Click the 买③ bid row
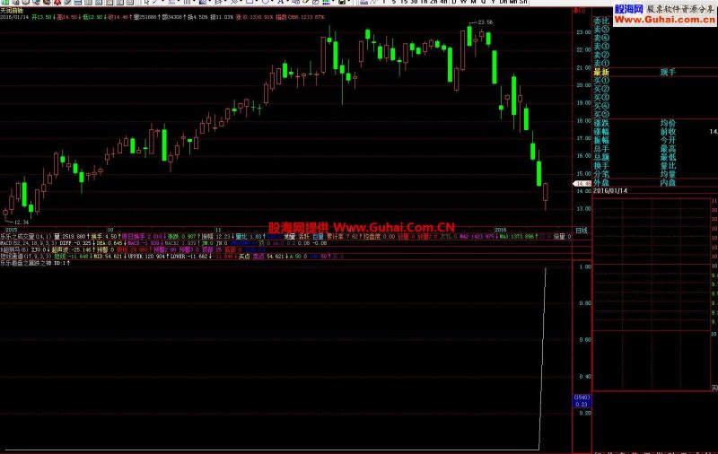The height and width of the screenshot is (454, 718). click(x=601, y=98)
